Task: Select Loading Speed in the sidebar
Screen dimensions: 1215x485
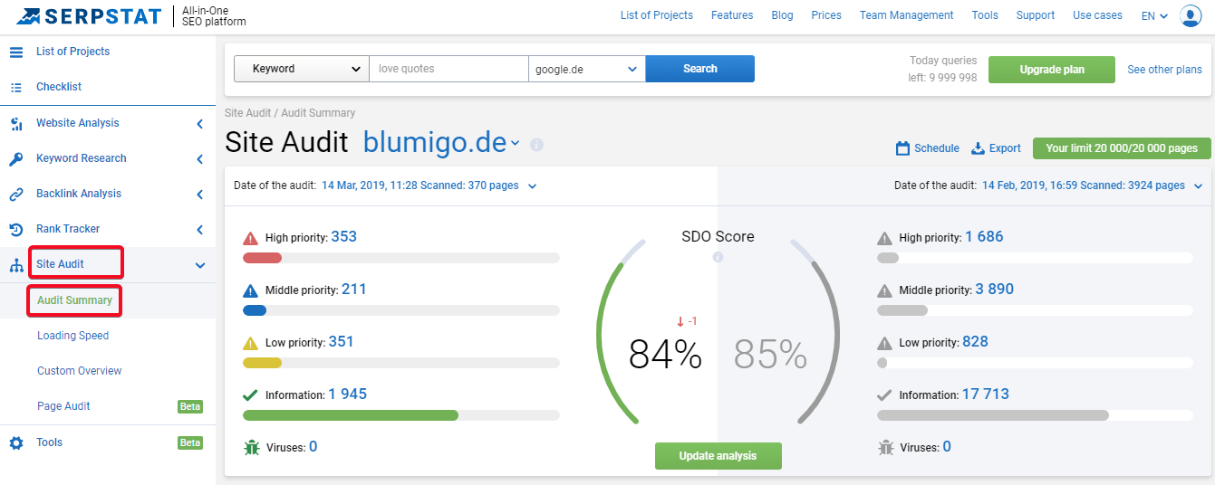Action: pos(72,336)
